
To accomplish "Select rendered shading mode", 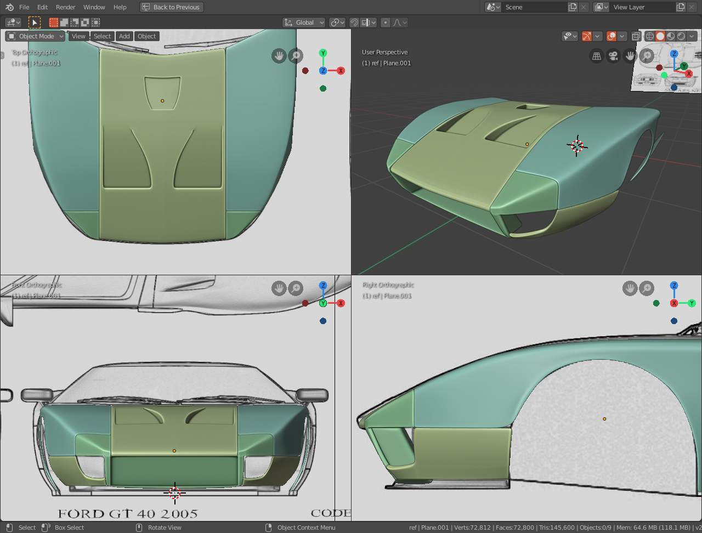I will pyautogui.click(x=681, y=36).
